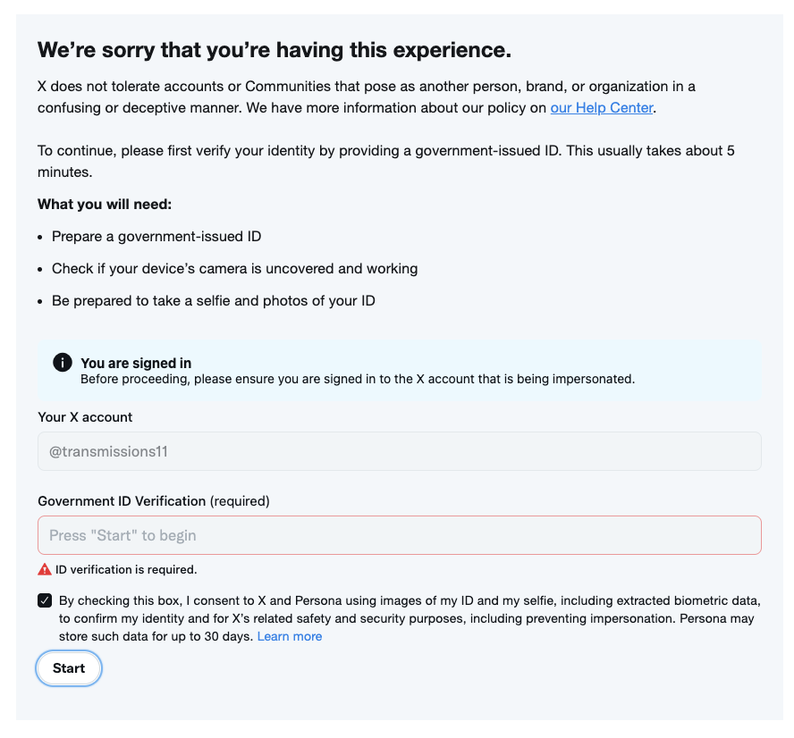Click the consent text beside the checkbox

tap(410, 618)
